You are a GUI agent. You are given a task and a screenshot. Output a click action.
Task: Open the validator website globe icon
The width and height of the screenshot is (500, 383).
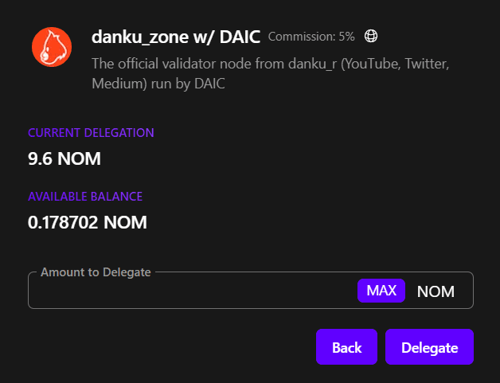370,36
